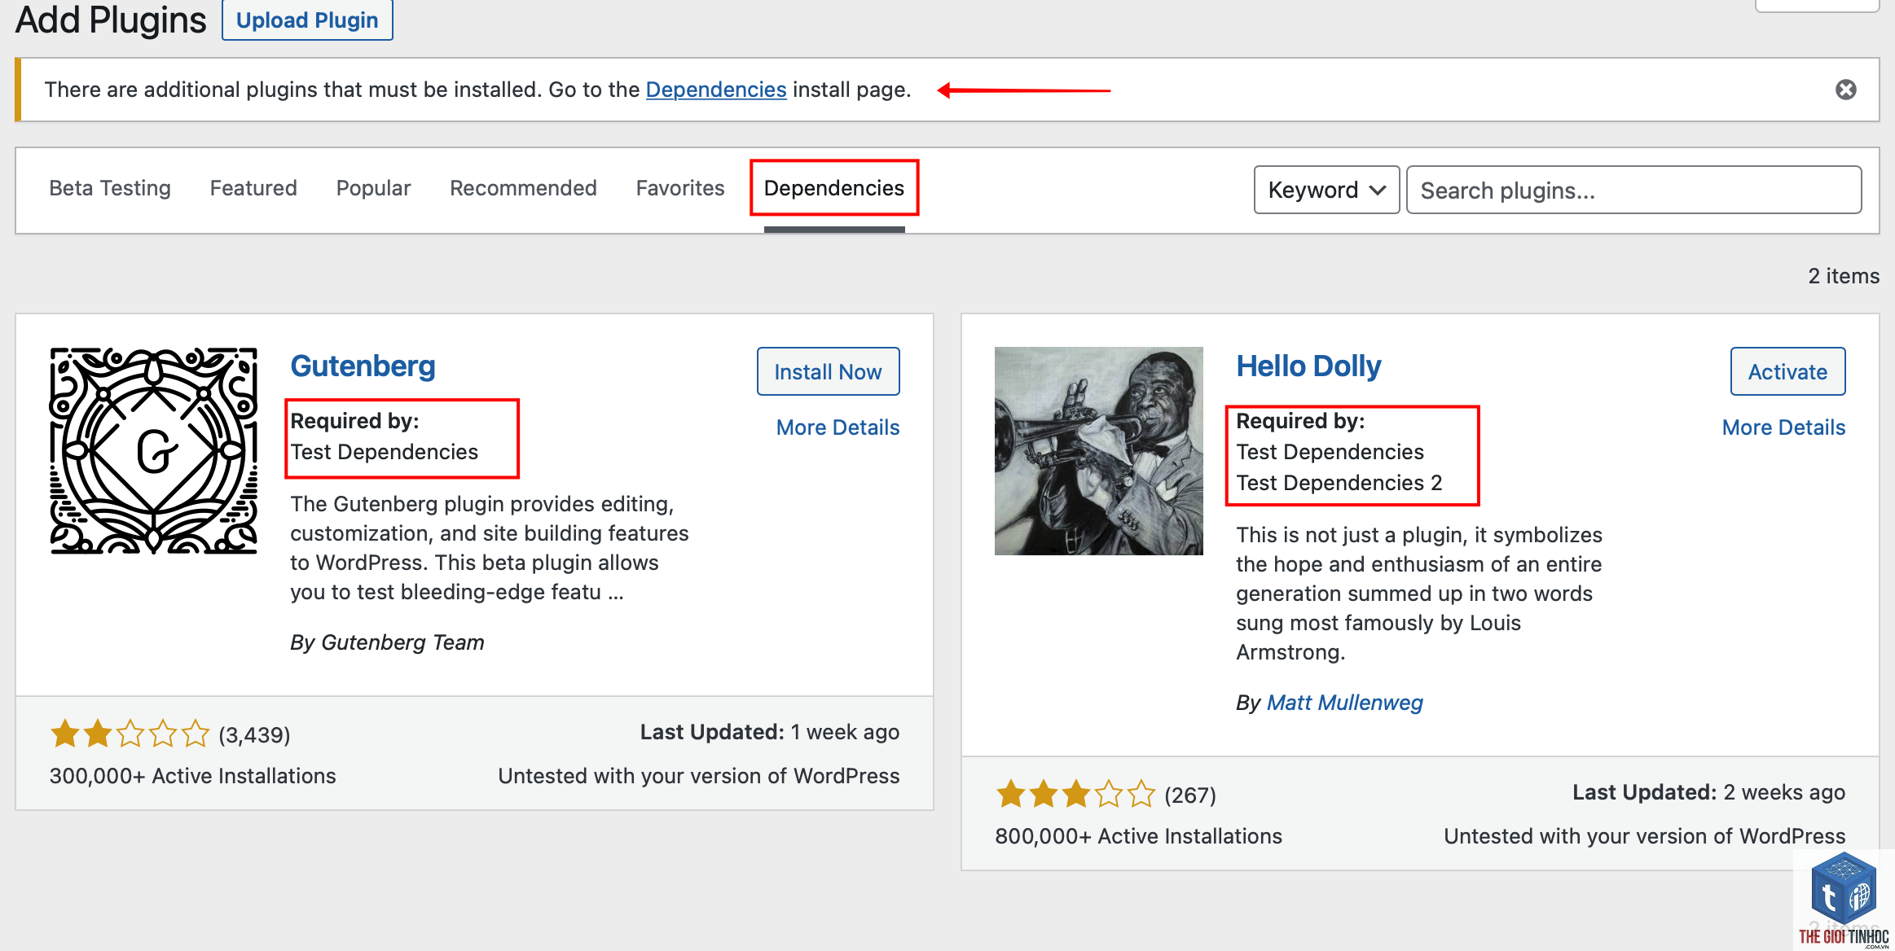Click the 2 items count text

1844,276
